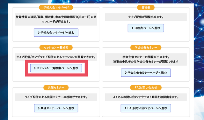Click chevron arrow in 日程表ページ button
Viewport: 204px width, 120px height.
[x=133, y=28]
